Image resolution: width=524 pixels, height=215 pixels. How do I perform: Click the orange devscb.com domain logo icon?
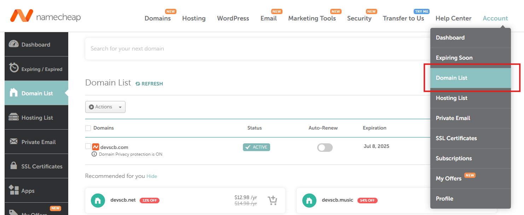95,147
